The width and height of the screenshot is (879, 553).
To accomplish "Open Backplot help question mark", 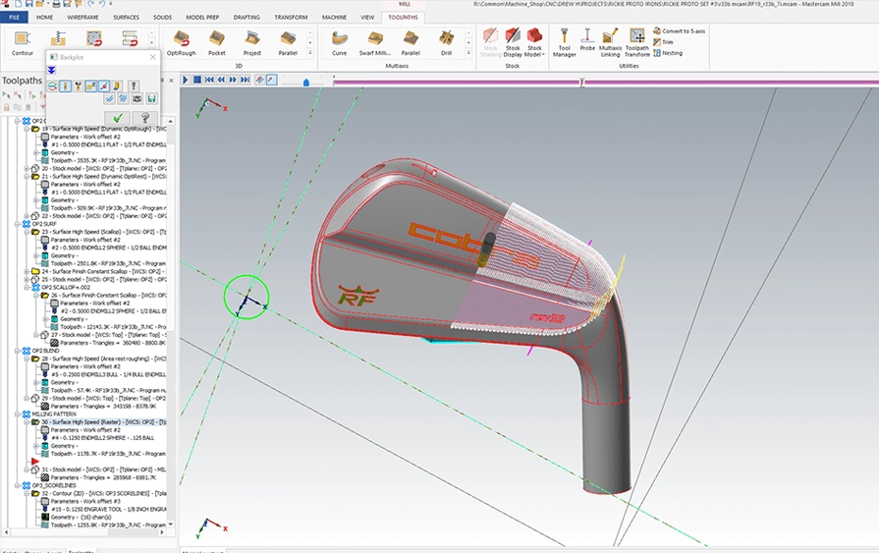I will (144, 118).
